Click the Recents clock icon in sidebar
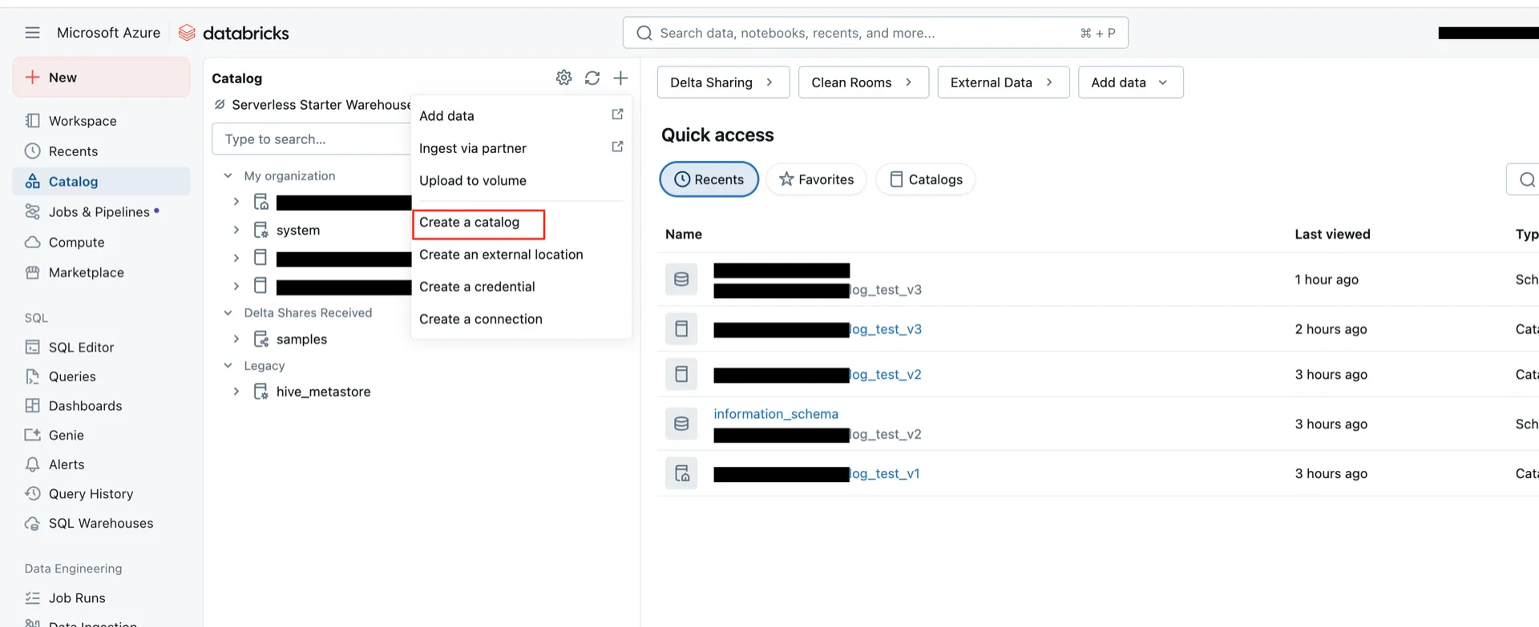This screenshot has height=627, width=1539. [x=32, y=151]
